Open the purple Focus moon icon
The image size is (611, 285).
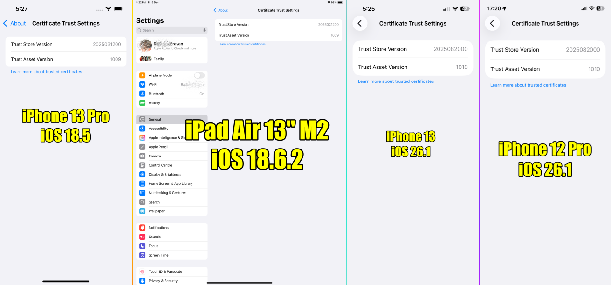click(142, 246)
